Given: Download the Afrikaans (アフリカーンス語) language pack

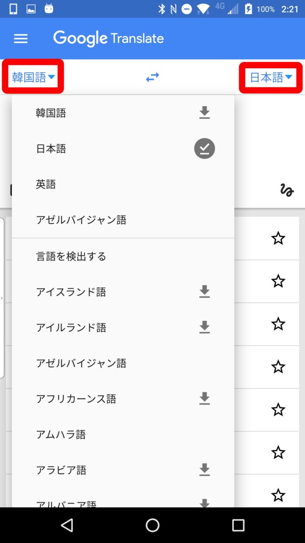Looking at the screenshot, I should [x=205, y=399].
